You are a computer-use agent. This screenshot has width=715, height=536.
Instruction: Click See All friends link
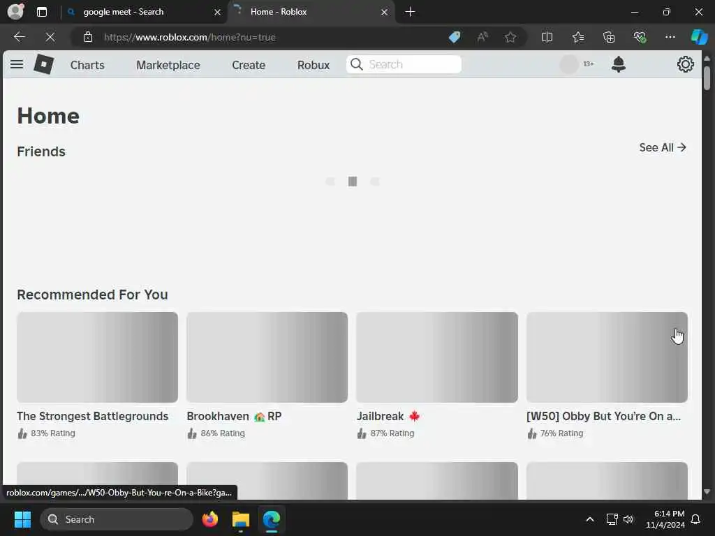tap(663, 147)
